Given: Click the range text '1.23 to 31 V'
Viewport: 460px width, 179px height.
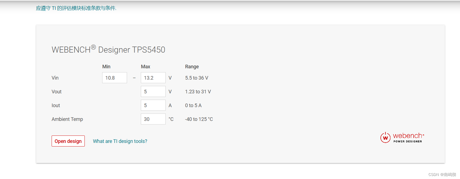Looking at the screenshot, I should 198,92.
